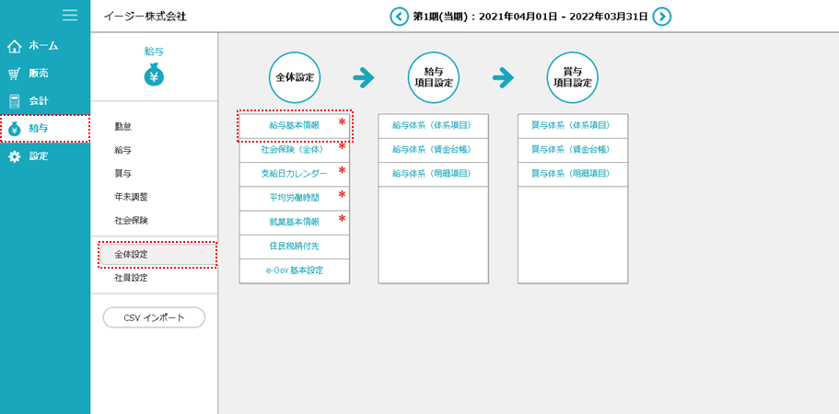Click the 賞与項目設定 circle step
Screen dimensions: 839x414
[x=572, y=77]
